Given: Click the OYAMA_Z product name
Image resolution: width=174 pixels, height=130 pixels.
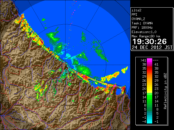Looking at the screenshot, I should click(x=138, y=19).
